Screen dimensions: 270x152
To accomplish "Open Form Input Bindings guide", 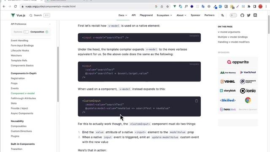I will pyautogui.click(x=22, y=46).
